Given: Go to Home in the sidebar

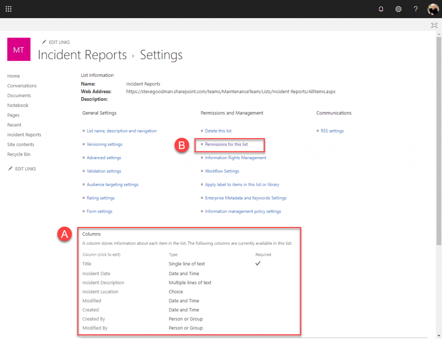Looking at the screenshot, I should tap(13, 76).
